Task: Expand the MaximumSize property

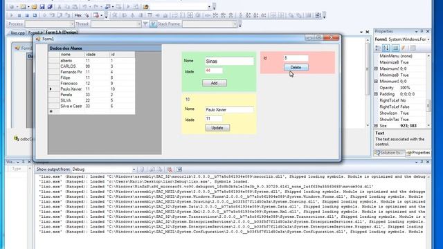Action: pos(376,68)
